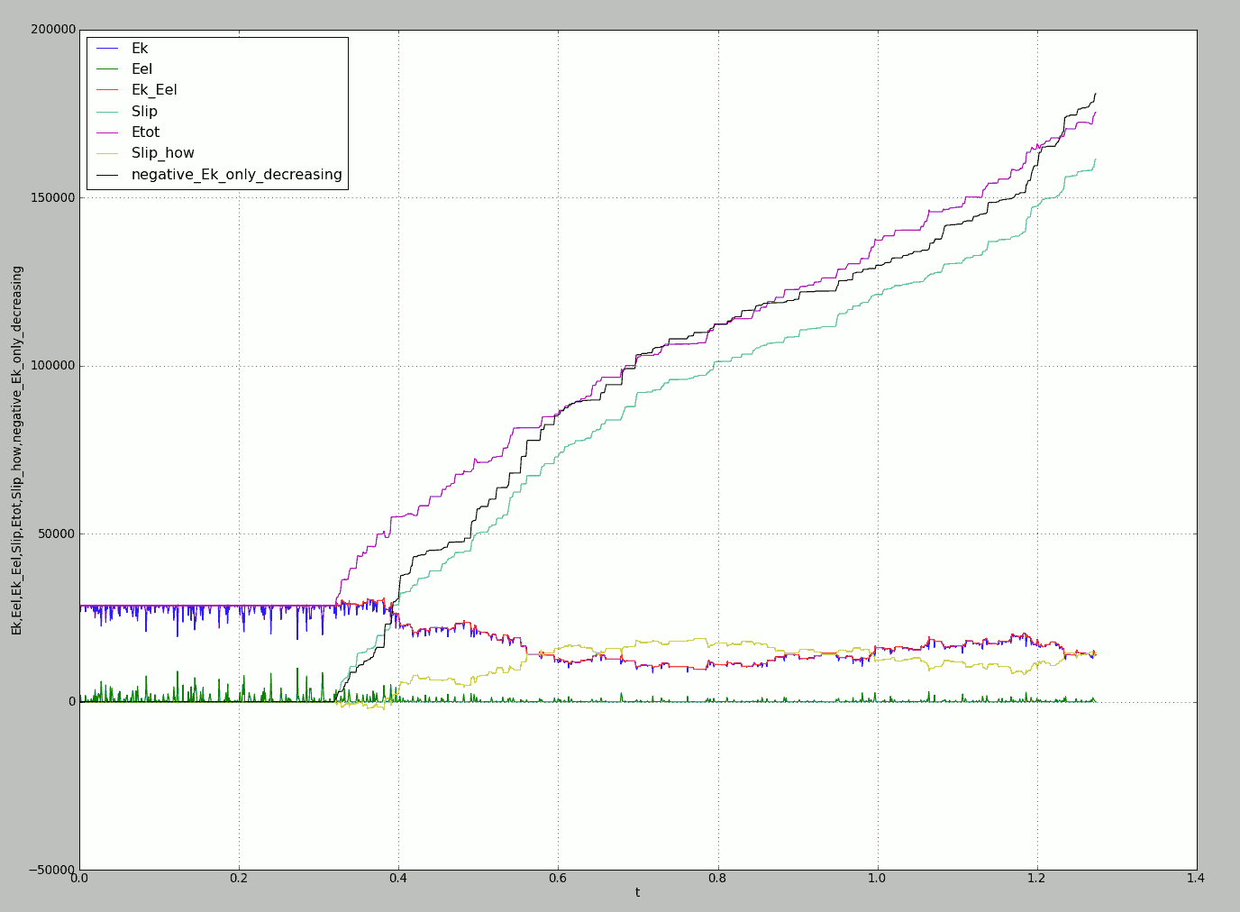Click the yellow Slip_how legend line sample
Screen dimensions: 1240x912
[x=107, y=153]
